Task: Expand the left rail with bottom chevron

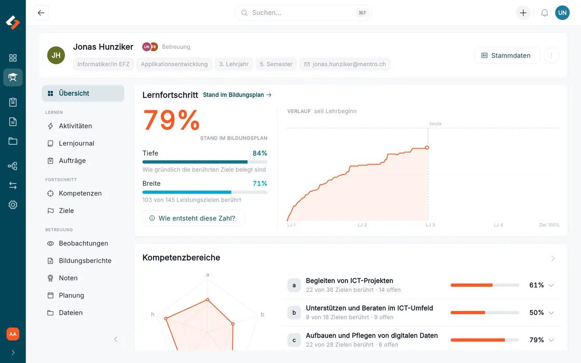Action: [12, 353]
